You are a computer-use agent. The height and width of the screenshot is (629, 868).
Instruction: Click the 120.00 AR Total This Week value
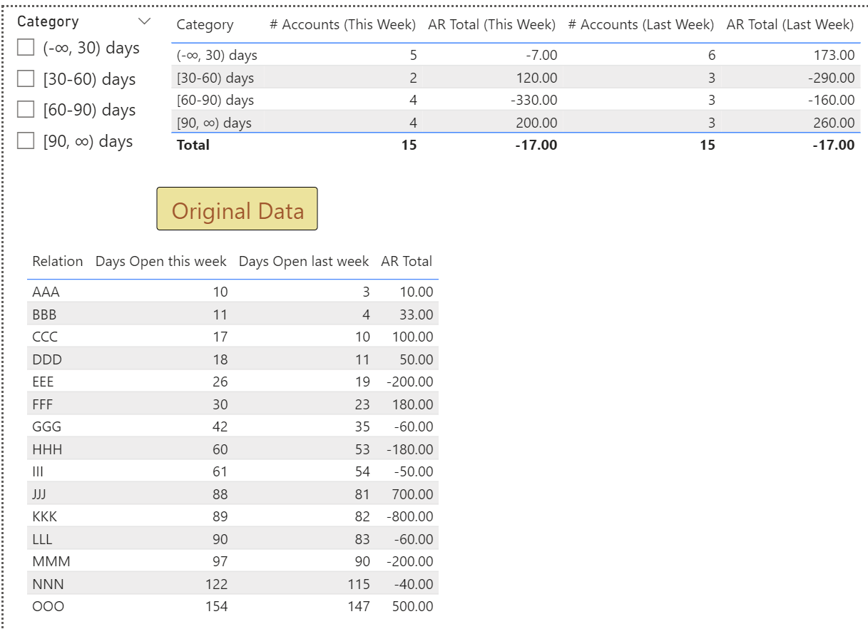(537, 78)
